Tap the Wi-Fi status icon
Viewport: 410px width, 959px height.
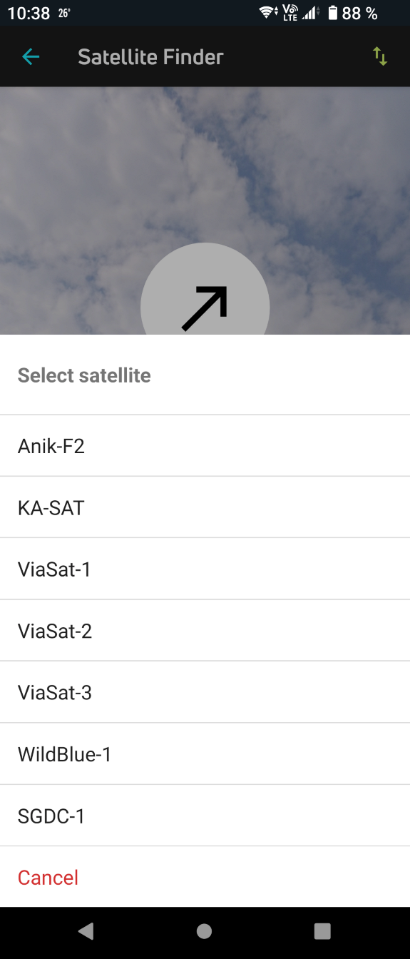[269, 13]
